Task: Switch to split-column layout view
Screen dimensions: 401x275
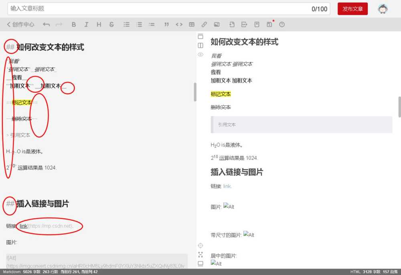Action: [200, 45]
